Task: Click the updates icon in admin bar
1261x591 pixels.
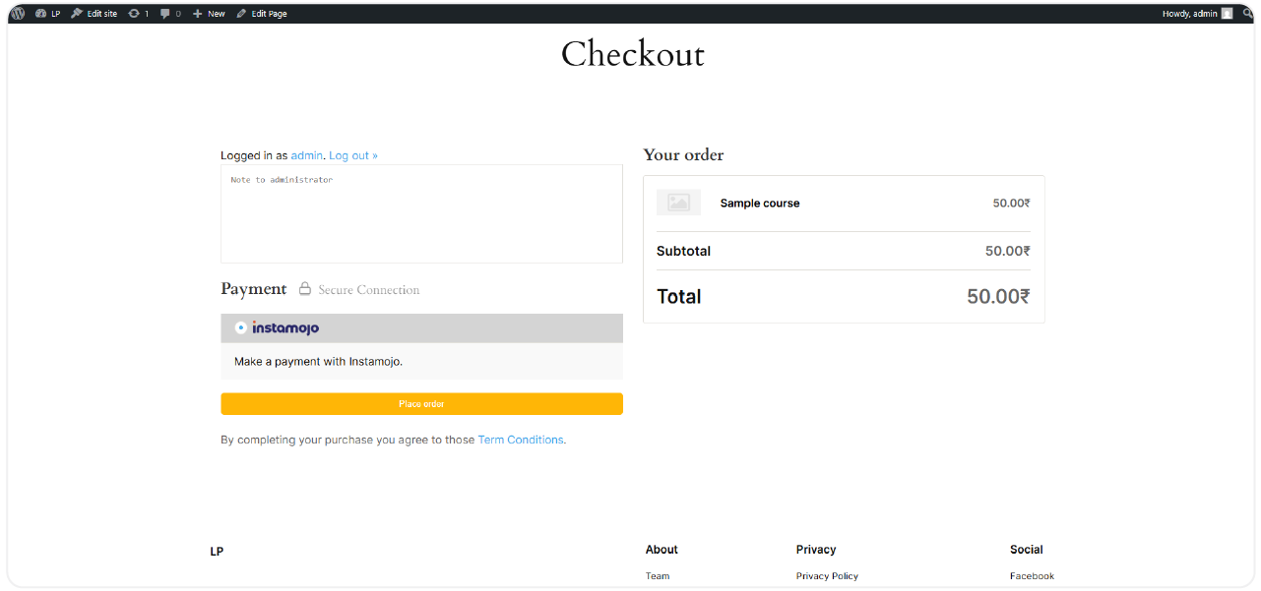Action: pyautogui.click(x=134, y=14)
